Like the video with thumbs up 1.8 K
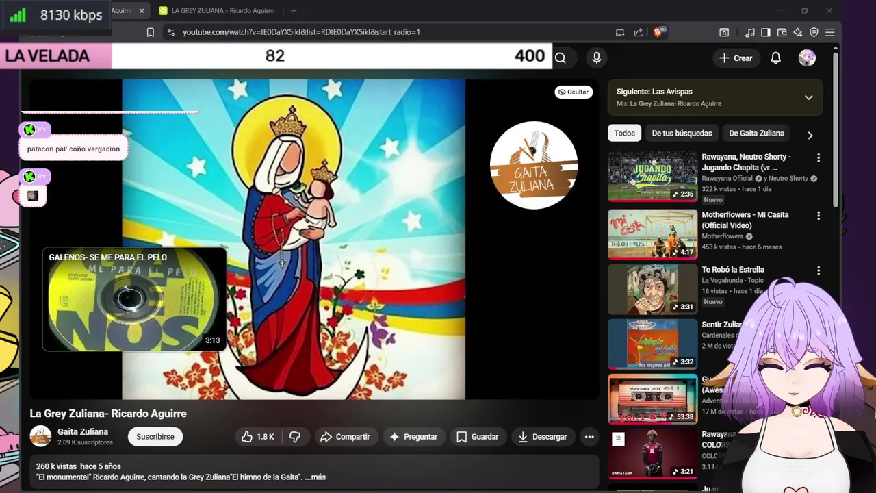876x493 pixels. (x=257, y=437)
